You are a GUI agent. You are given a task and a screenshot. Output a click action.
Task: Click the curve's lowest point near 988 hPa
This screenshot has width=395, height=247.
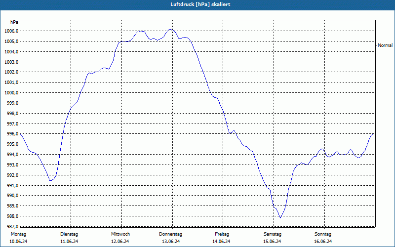click(280, 218)
